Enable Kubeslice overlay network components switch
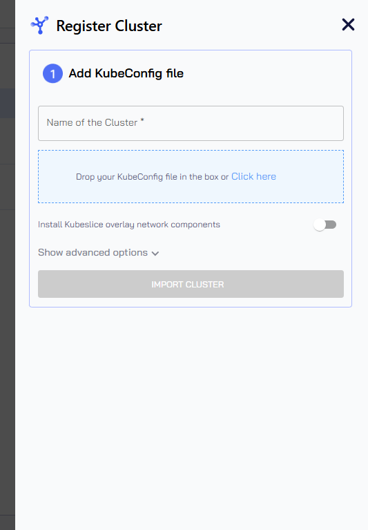Viewport: 368px width, 530px height. pos(325,225)
